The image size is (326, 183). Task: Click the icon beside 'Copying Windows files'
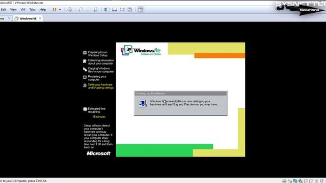[85, 69]
